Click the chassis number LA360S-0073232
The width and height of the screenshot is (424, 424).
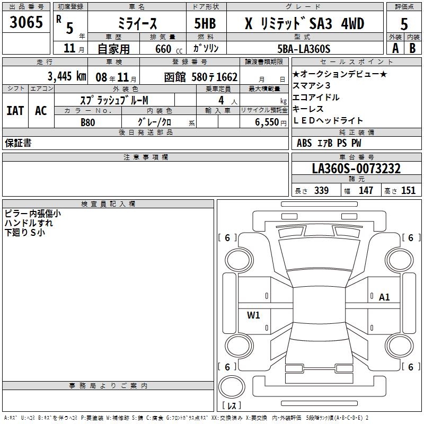tap(356, 169)
